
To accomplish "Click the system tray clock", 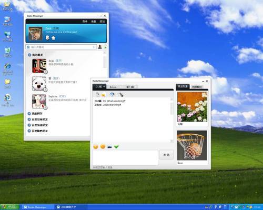I will (257, 207).
